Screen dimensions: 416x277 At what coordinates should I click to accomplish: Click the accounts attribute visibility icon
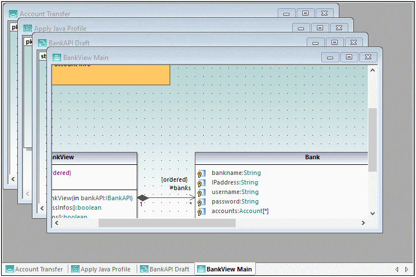tap(202, 211)
